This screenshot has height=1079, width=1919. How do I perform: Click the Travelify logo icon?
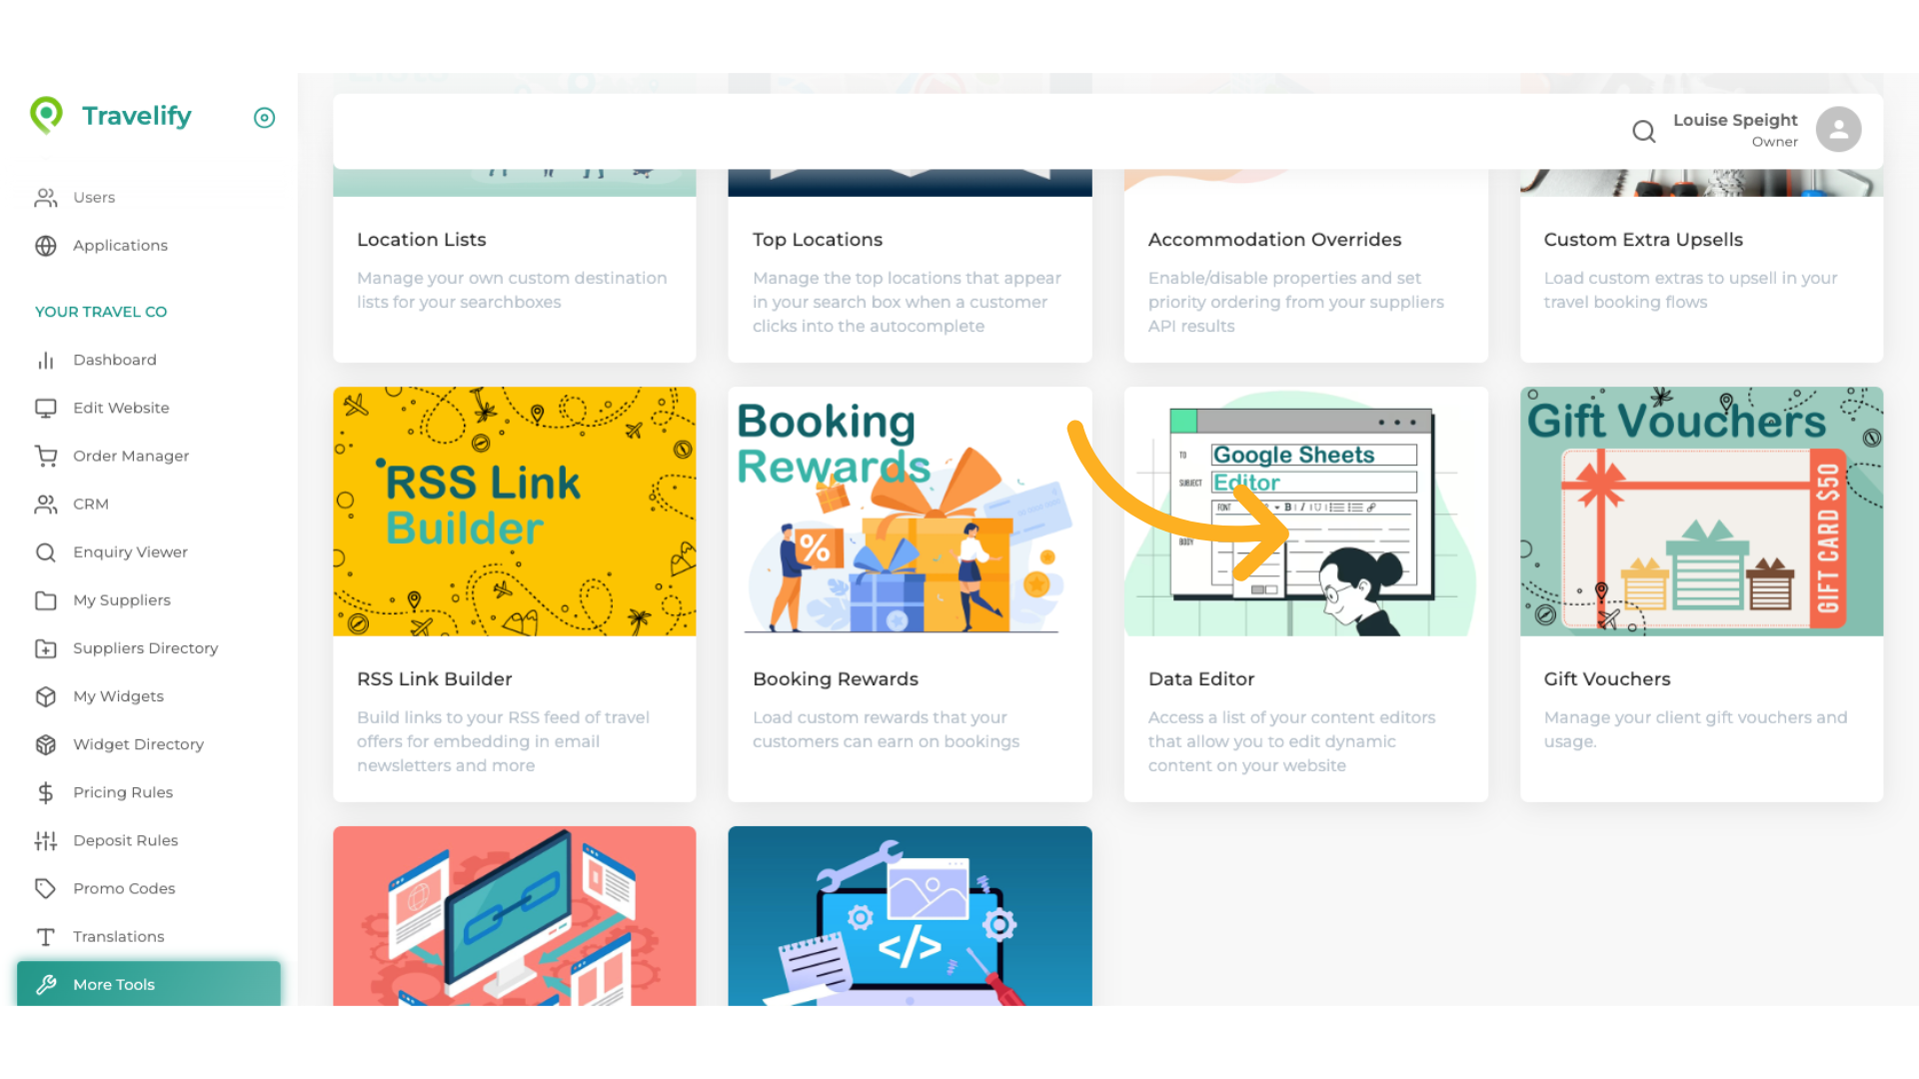coord(47,116)
